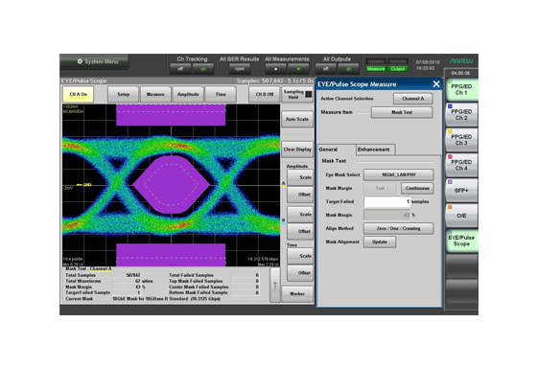Open the Amplitude tab in scope toolbar
The width and height of the screenshot is (537, 369).
coord(188,94)
